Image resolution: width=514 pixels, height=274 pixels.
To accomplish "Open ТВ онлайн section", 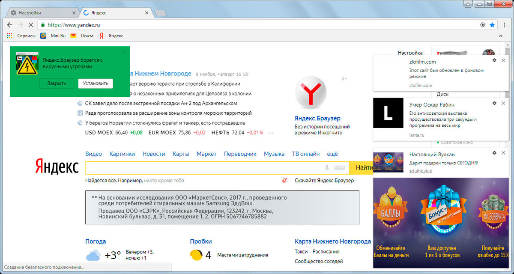I will click(306, 154).
